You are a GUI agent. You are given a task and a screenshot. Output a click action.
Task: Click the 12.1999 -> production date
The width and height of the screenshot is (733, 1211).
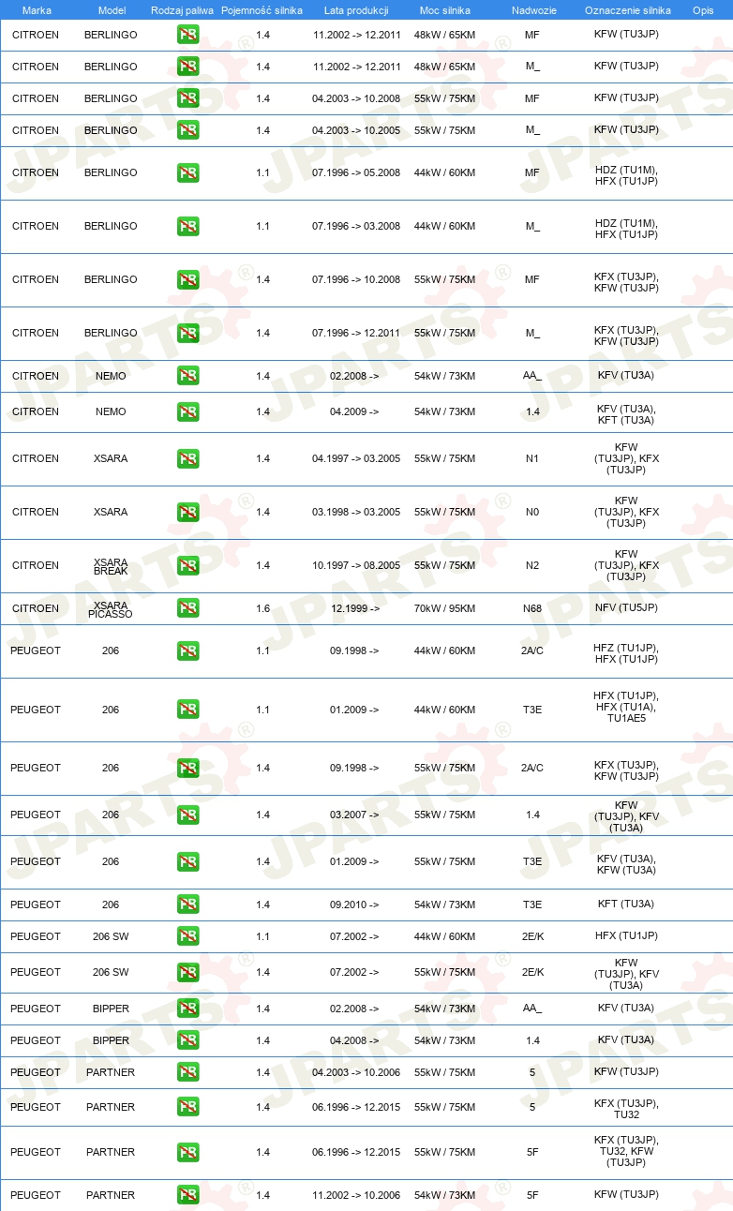pos(355,608)
